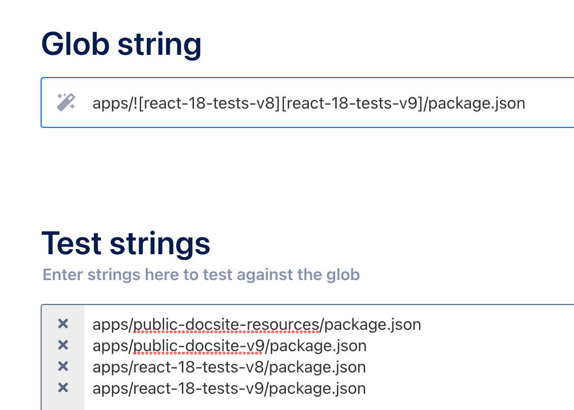Click the magic wand icon in glob field
This screenshot has width=574, height=410.
click(x=66, y=102)
